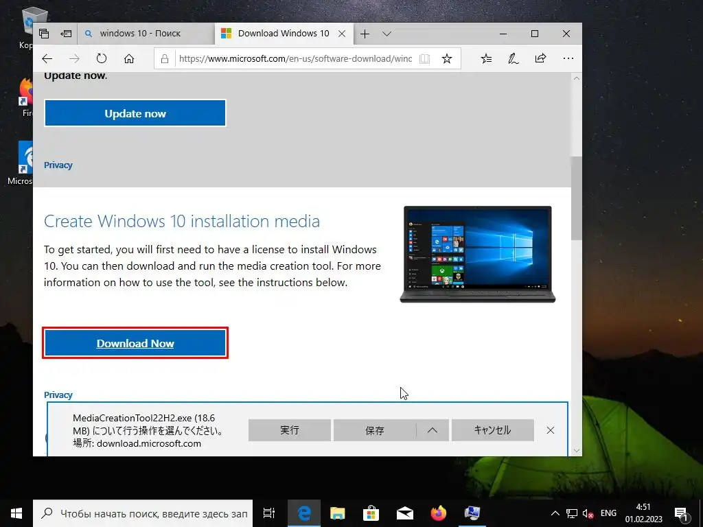This screenshot has width=703, height=527.
Task: Click the Firefox desktop shortcut
Action: coord(26,97)
